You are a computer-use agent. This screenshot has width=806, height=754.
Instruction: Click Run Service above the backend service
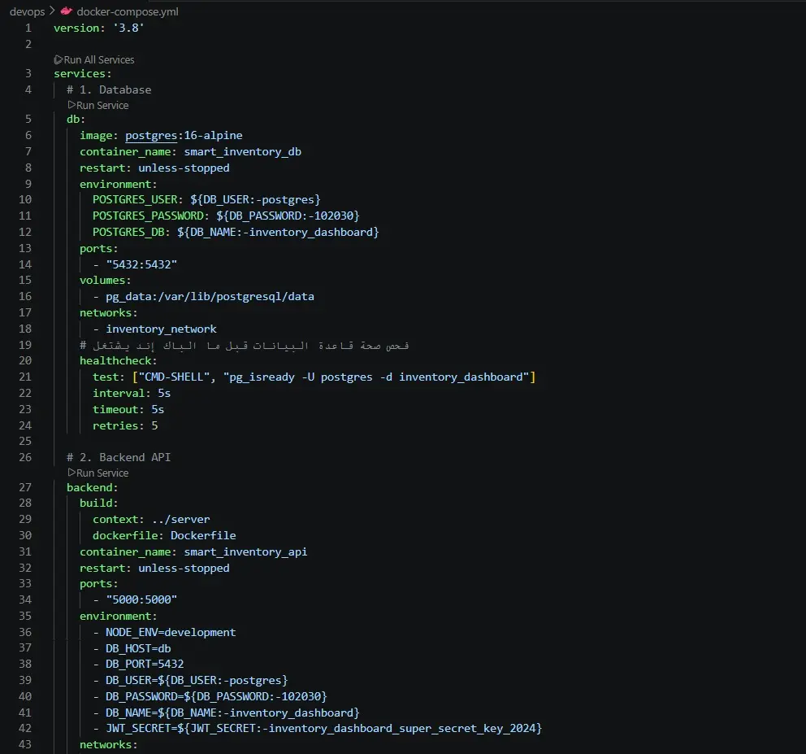(x=102, y=473)
